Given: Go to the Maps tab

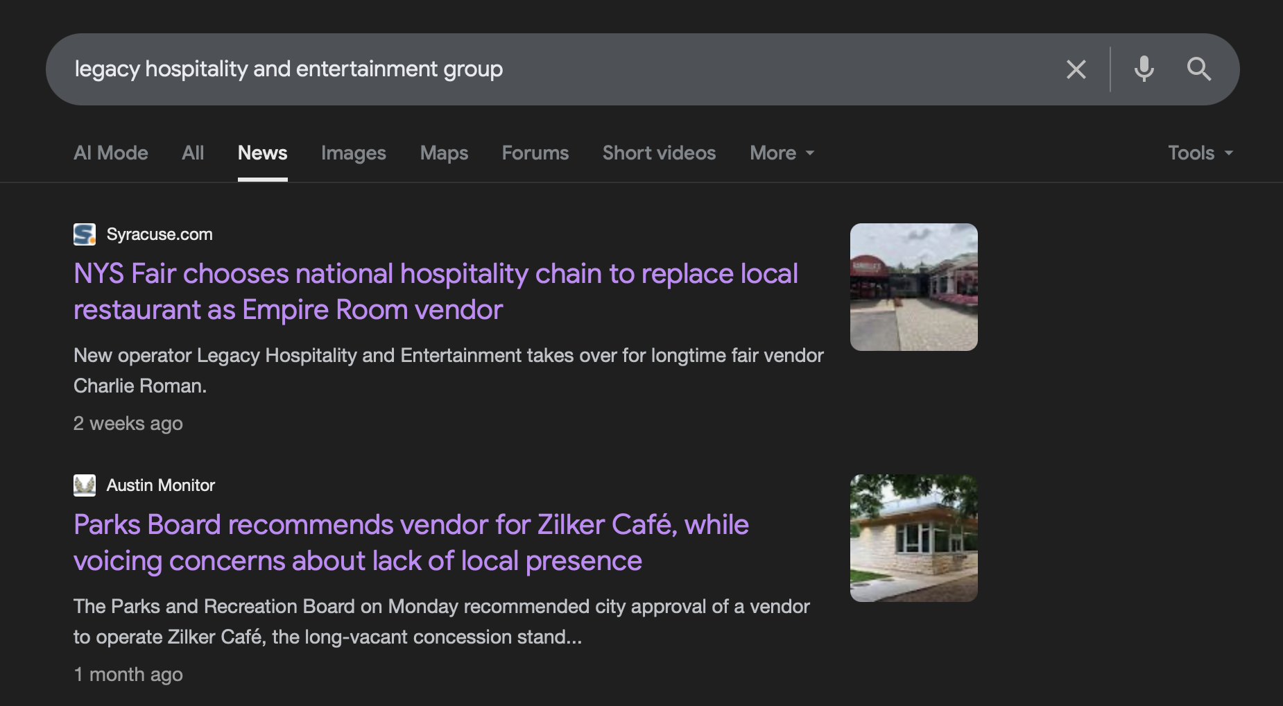Looking at the screenshot, I should tap(444, 153).
